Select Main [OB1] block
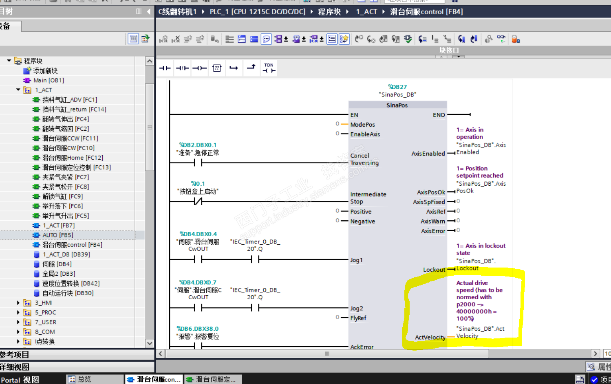 [x=49, y=80]
